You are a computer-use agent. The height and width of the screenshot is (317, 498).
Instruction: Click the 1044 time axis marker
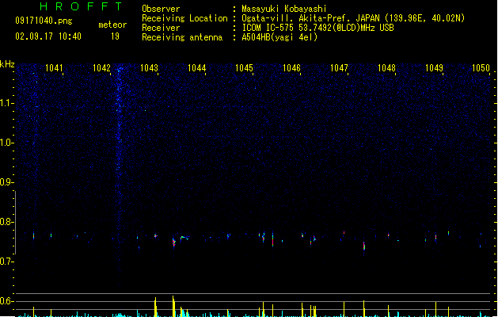pos(196,68)
